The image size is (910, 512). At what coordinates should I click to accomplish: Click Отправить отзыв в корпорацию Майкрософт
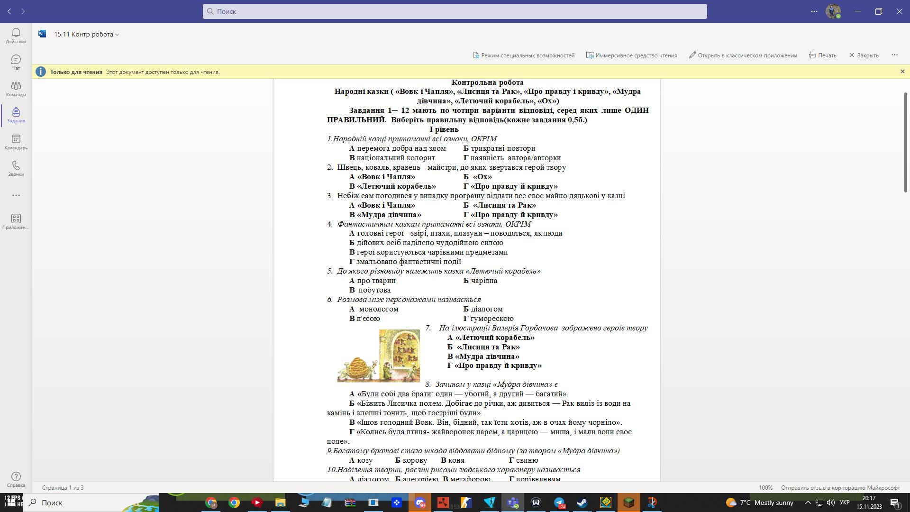840,488
